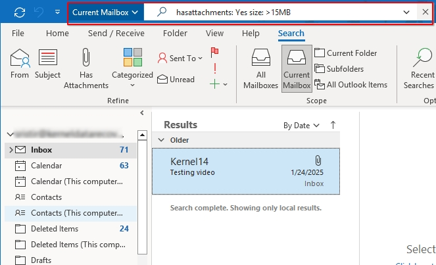Open the View tab
The height and width of the screenshot is (265, 436).
214,34
